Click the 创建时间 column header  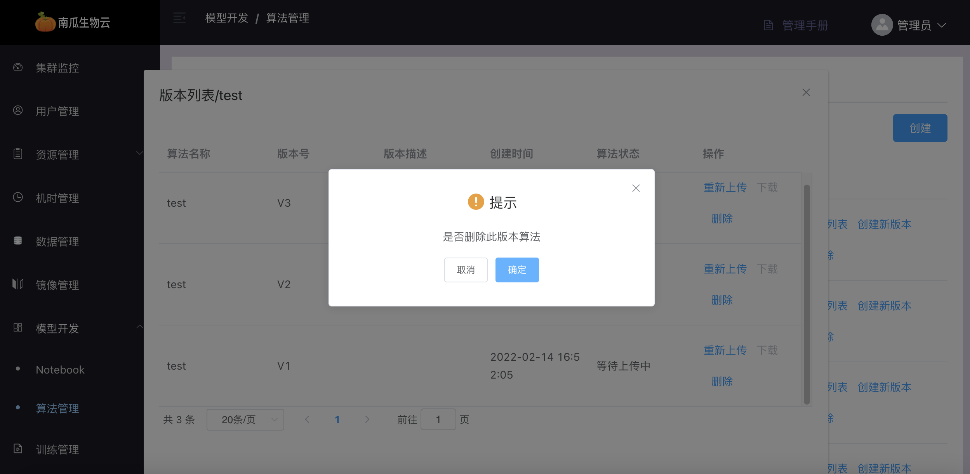pyautogui.click(x=511, y=154)
